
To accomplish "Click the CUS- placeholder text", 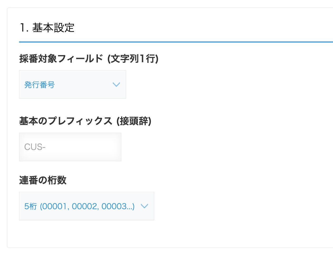I will (x=35, y=147).
